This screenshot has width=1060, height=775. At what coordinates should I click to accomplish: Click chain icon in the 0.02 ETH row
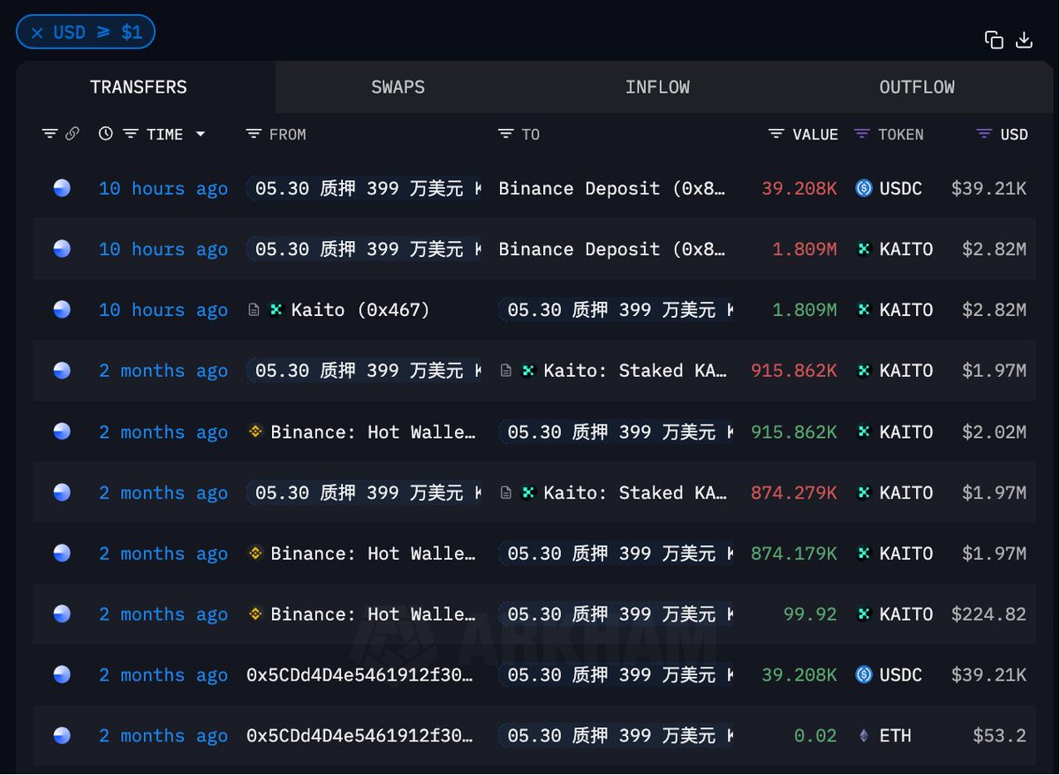[x=62, y=735]
